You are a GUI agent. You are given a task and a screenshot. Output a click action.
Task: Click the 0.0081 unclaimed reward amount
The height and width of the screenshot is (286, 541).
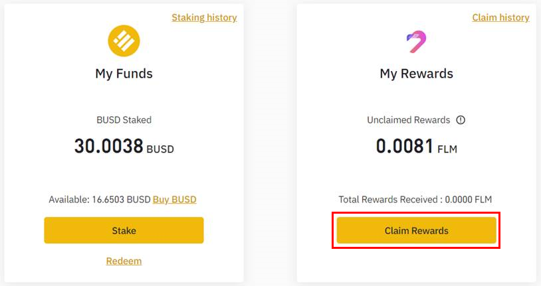[405, 147]
